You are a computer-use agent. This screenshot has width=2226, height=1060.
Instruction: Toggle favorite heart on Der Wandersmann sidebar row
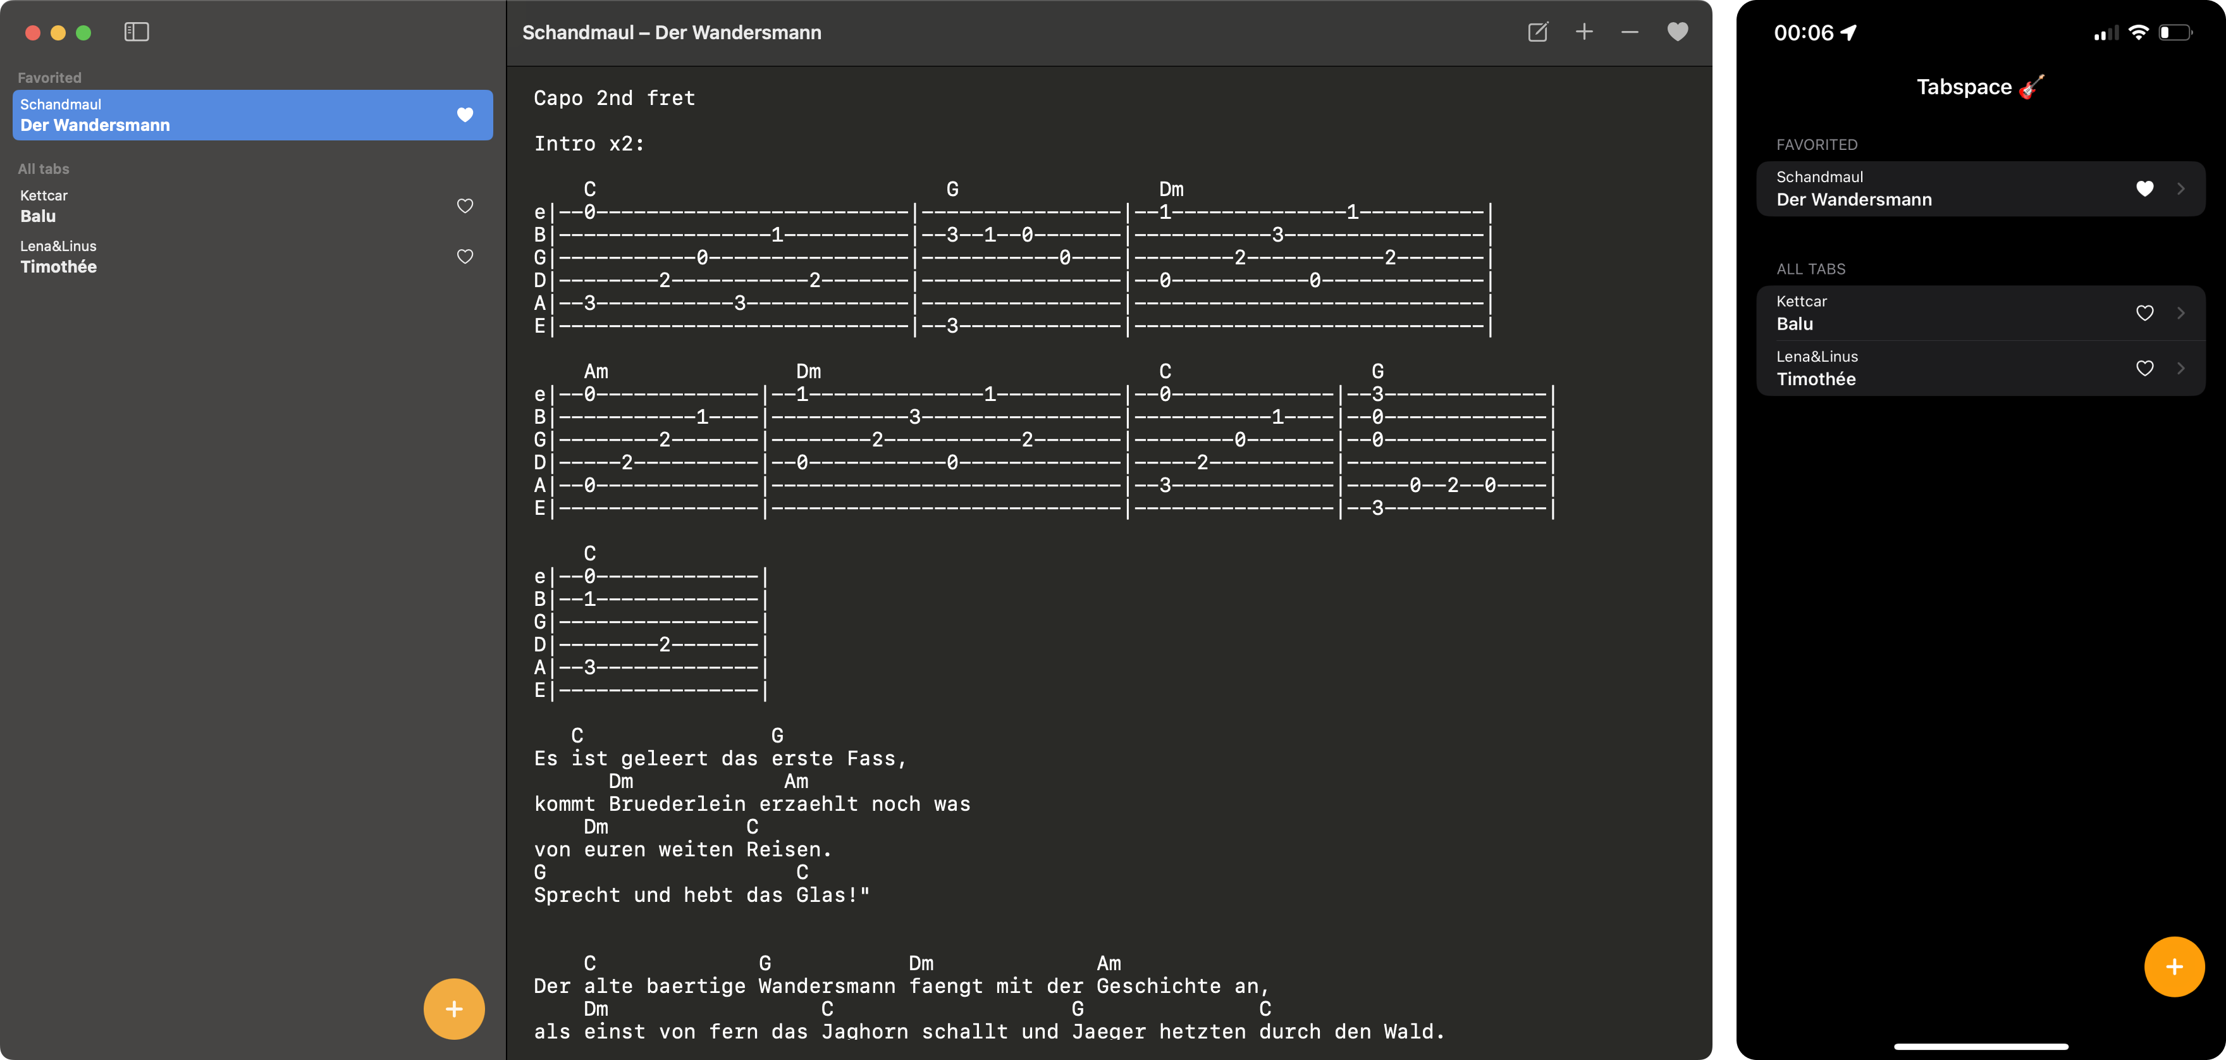[x=465, y=115]
